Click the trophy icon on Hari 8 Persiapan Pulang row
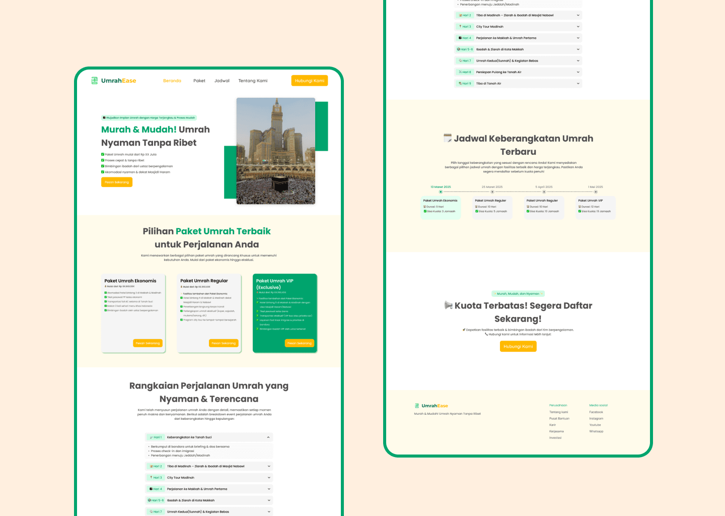This screenshot has height=516, width=725. (459, 72)
